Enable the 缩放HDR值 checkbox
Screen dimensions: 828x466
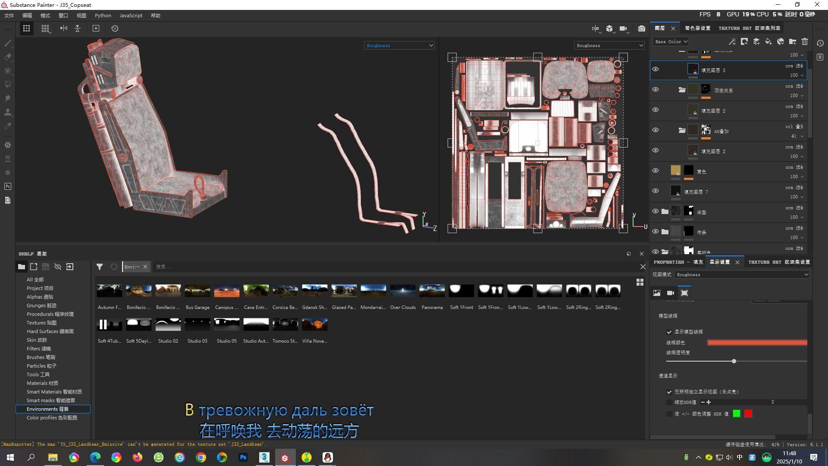pos(669,402)
